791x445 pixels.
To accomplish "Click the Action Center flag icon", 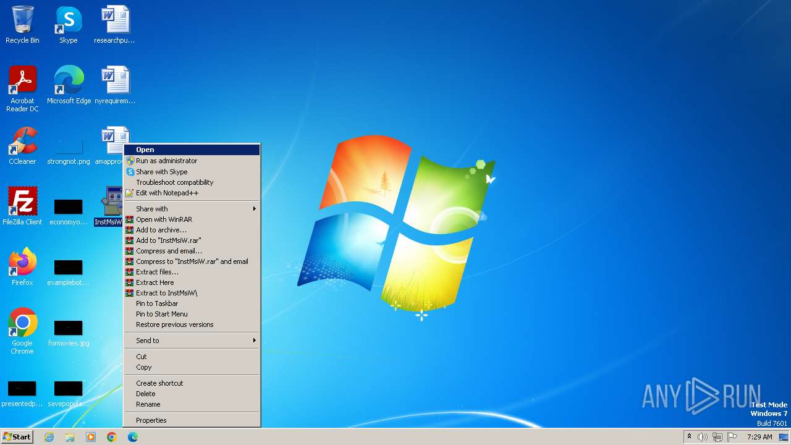I will 732,437.
